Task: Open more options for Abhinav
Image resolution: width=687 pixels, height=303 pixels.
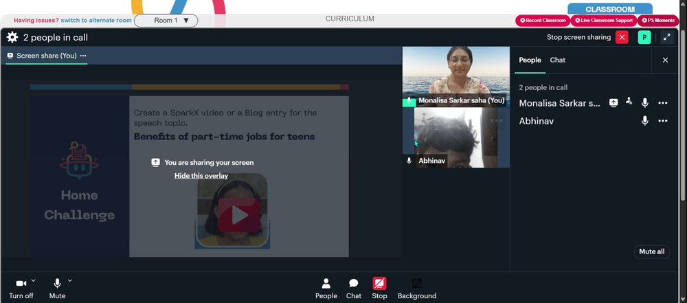Action: coord(663,121)
